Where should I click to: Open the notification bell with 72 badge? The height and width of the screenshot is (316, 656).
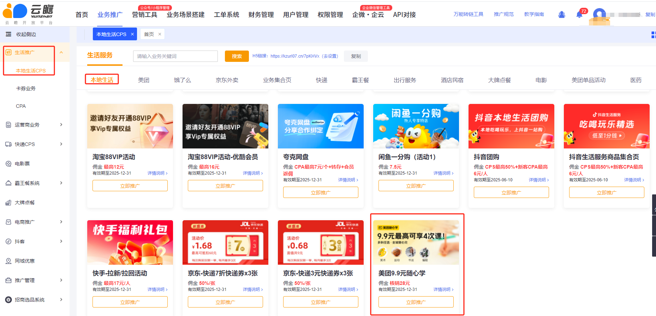[x=579, y=14]
